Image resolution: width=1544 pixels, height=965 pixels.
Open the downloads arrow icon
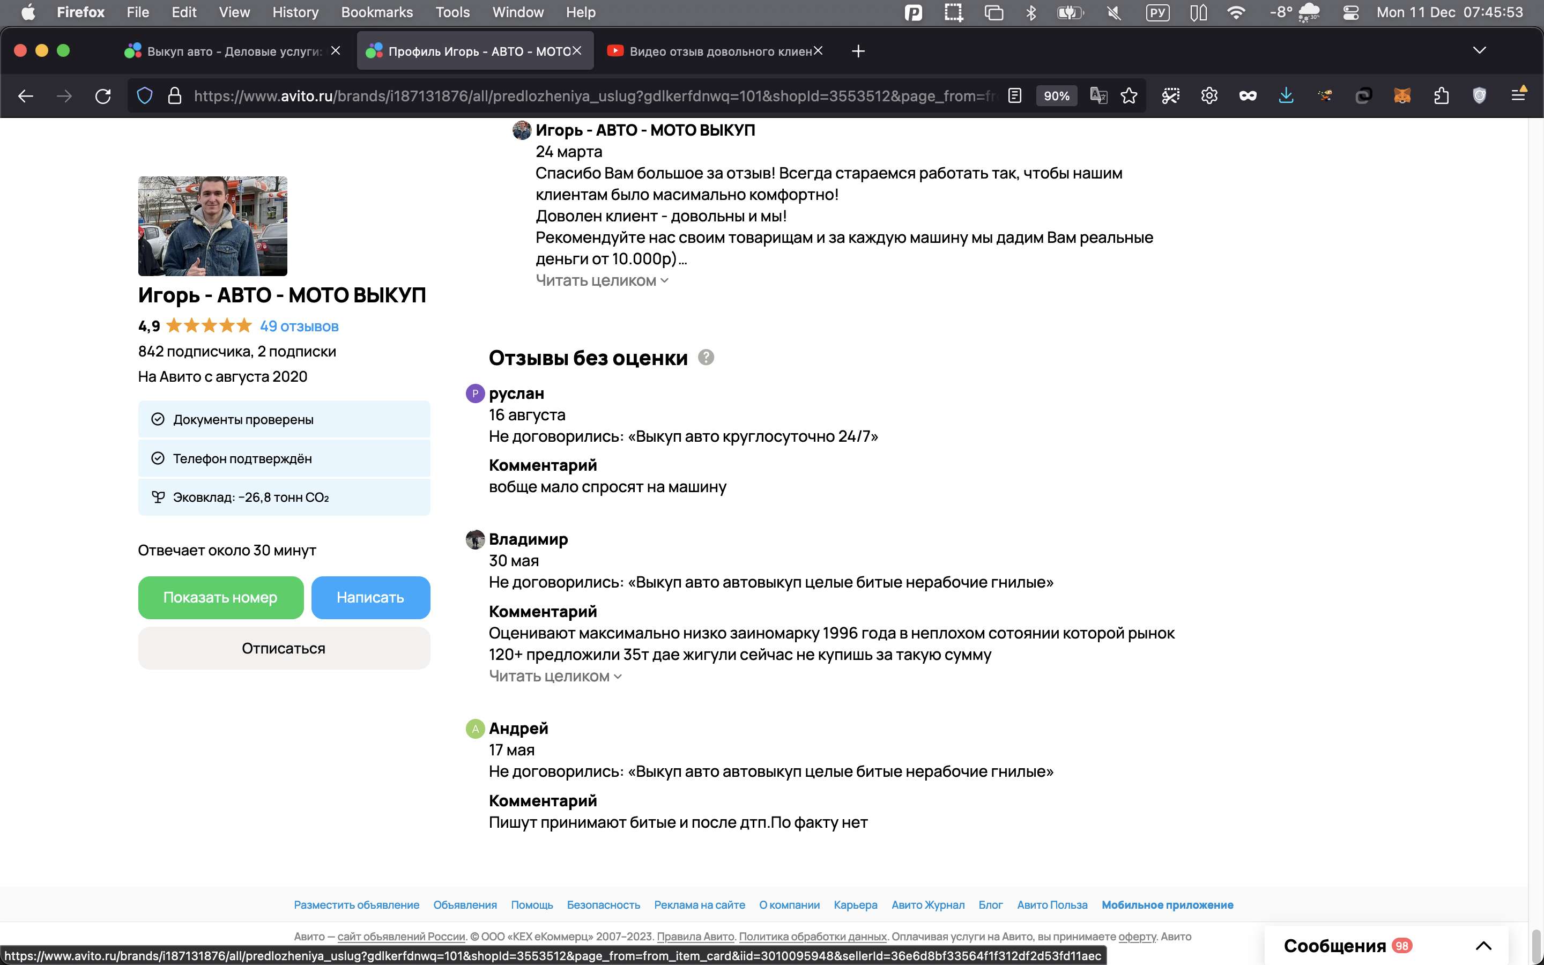(x=1286, y=96)
